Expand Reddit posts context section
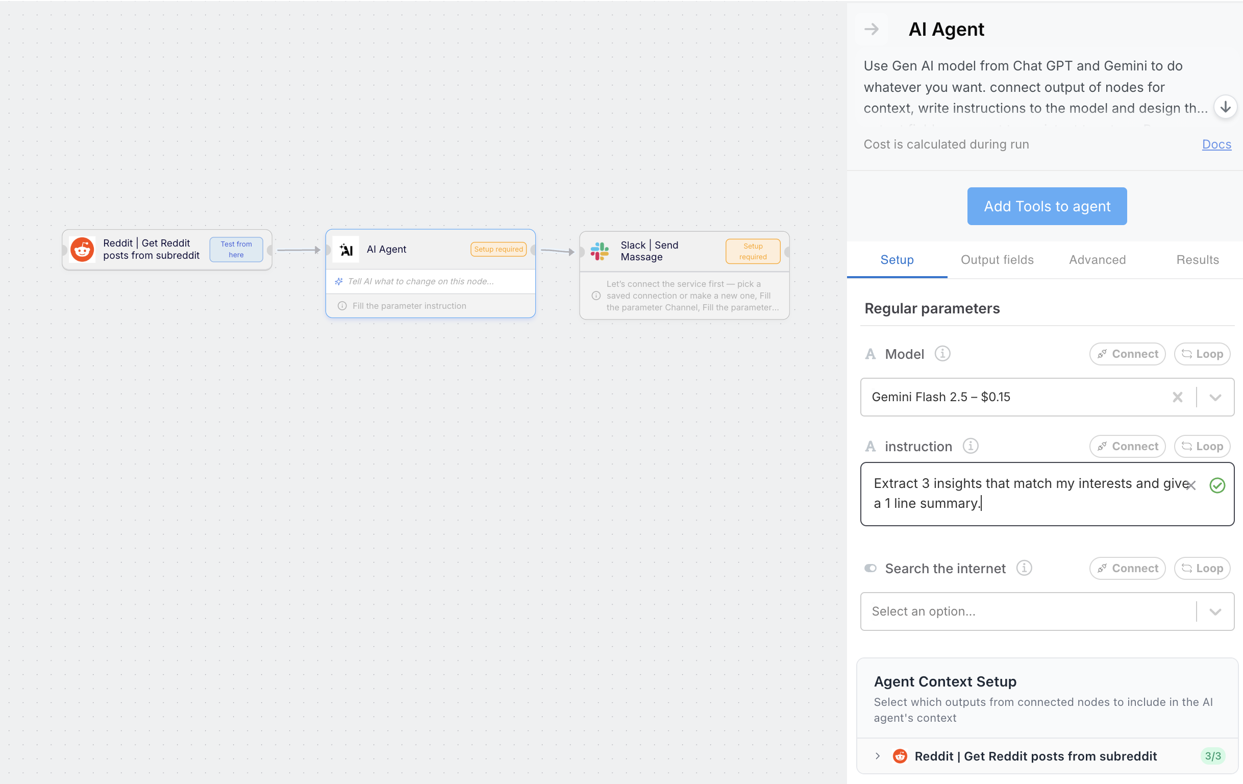 tap(877, 756)
